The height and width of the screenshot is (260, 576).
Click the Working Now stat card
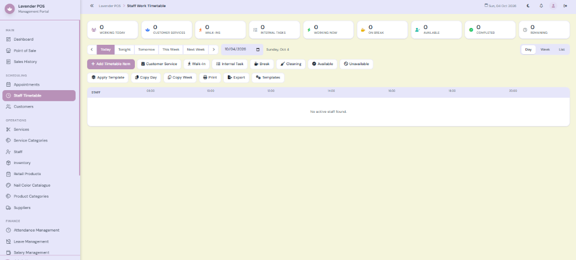(328, 30)
